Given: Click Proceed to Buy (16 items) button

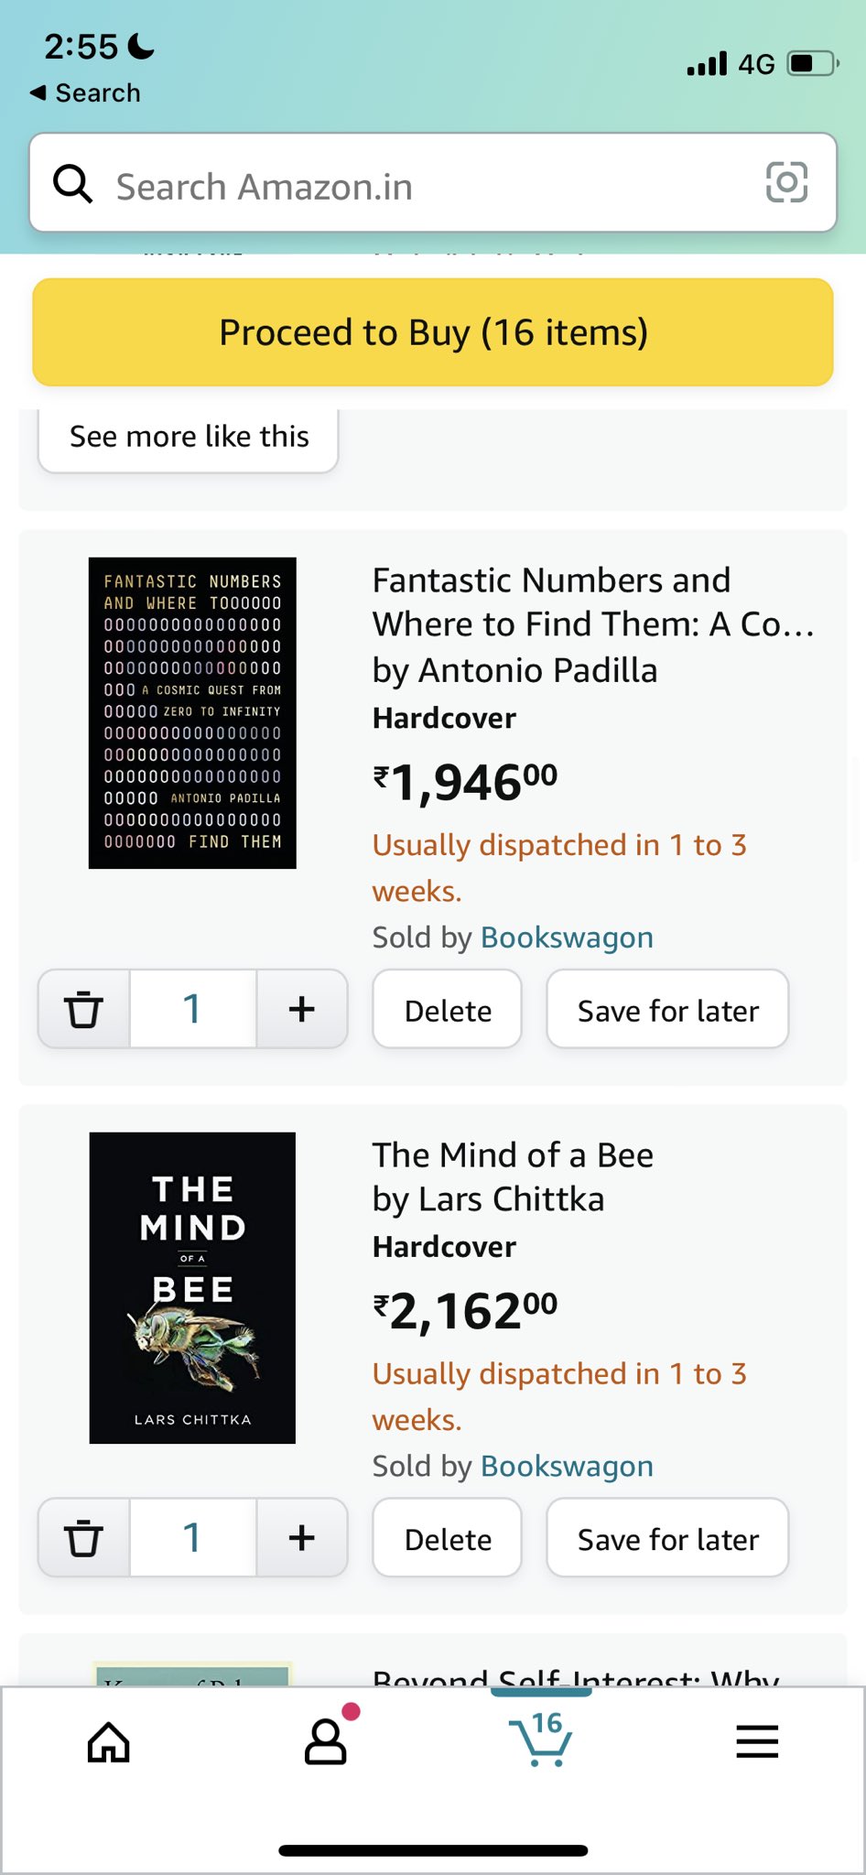Looking at the screenshot, I should click(433, 332).
